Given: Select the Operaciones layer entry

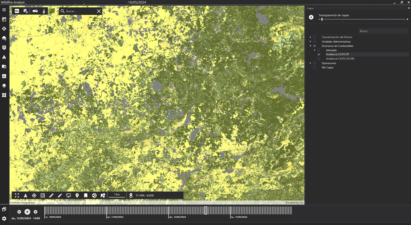Looking at the screenshot, I should (329, 63).
